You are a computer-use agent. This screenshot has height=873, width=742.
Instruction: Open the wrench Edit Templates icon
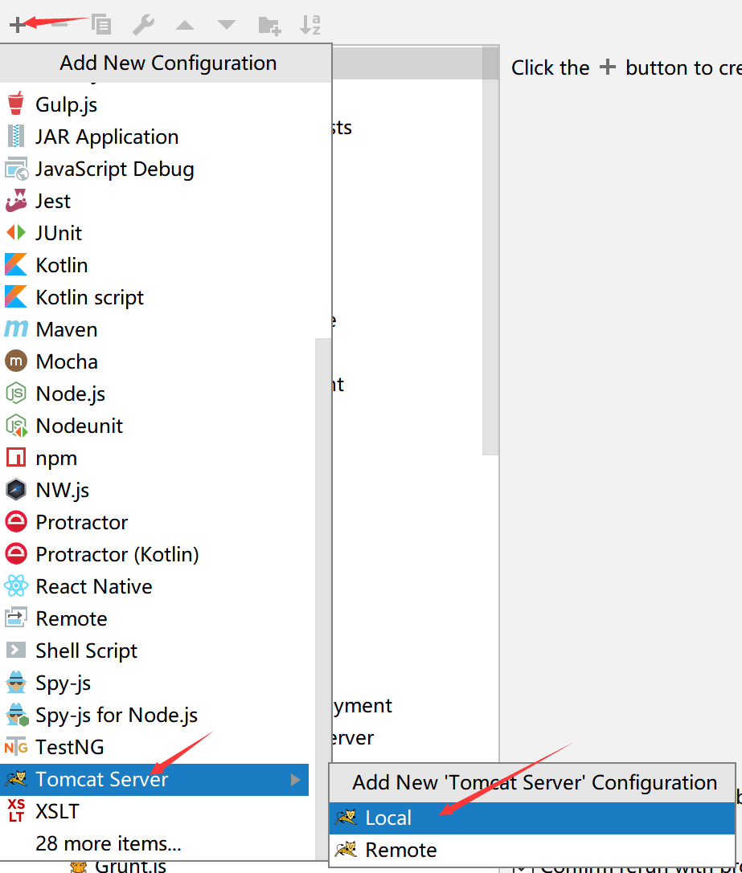(x=143, y=25)
